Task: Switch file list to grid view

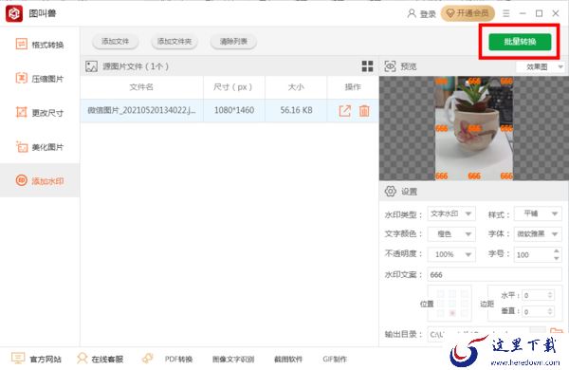Action: pos(367,66)
